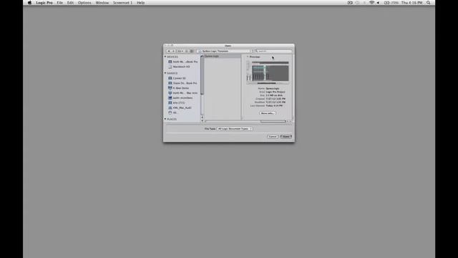This screenshot has height=258, width=458.
Task: Click the clock showing Thu 4:16 PM
Action: (x=412, y=3)
